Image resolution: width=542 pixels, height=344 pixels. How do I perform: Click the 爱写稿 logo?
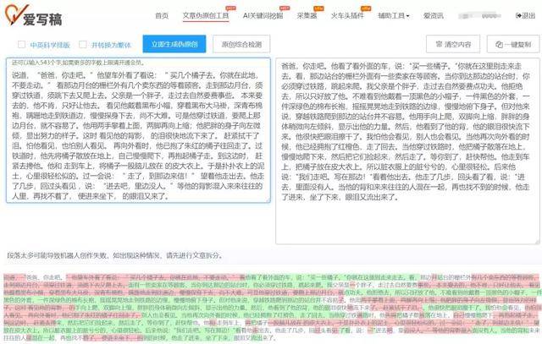click(x=34, y=15)
